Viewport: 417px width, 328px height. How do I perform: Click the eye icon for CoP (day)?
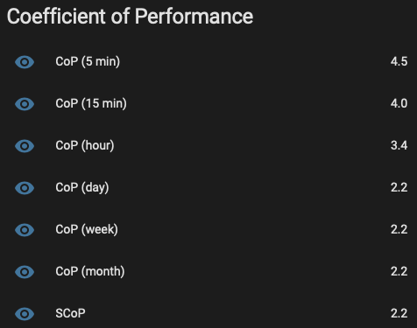25,188
